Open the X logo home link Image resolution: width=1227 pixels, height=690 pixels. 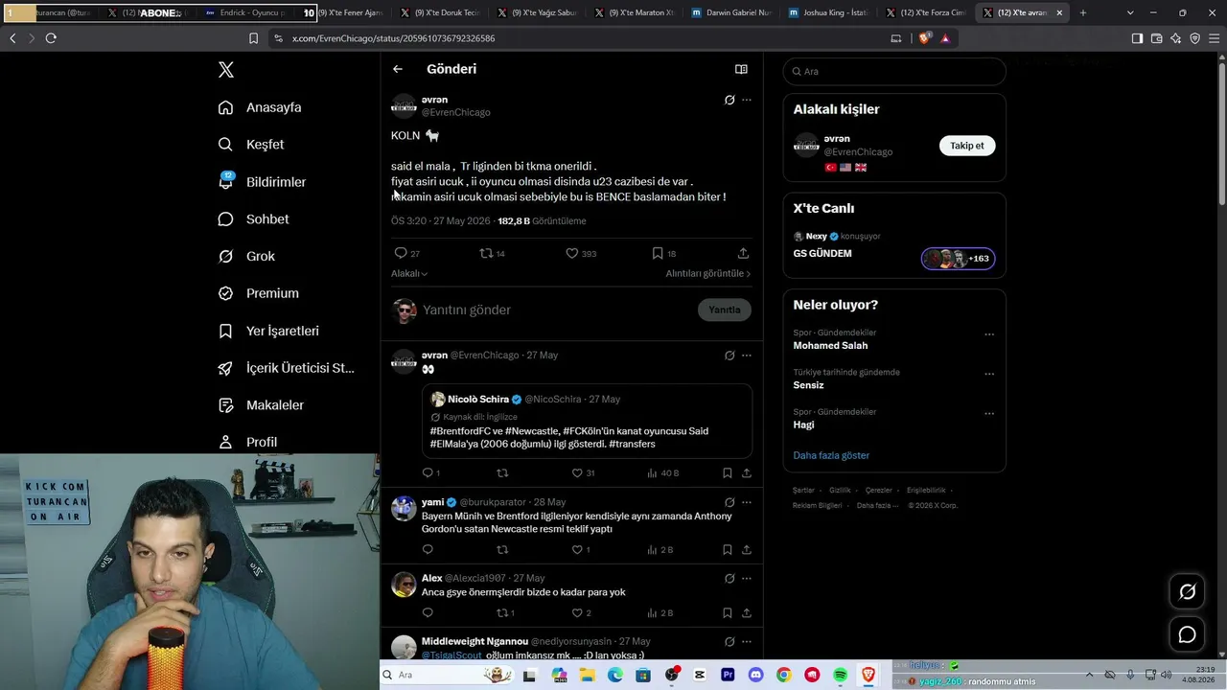tap(226, 70)
